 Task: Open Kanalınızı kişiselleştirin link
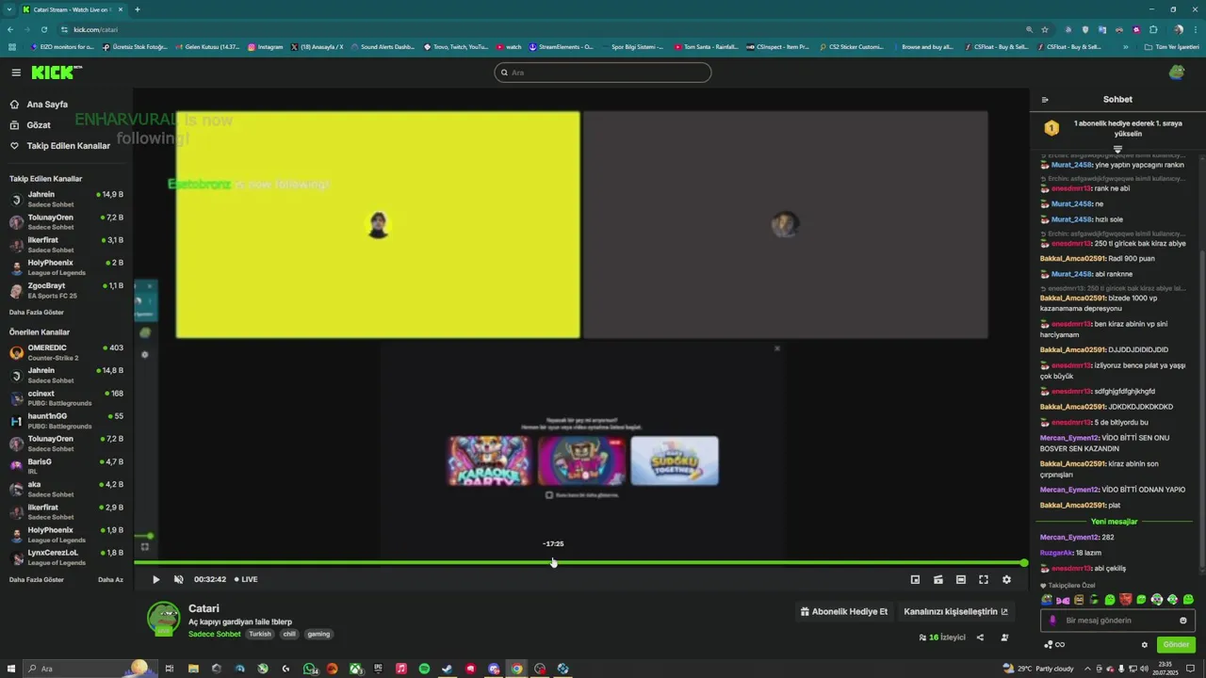[955, 611]
